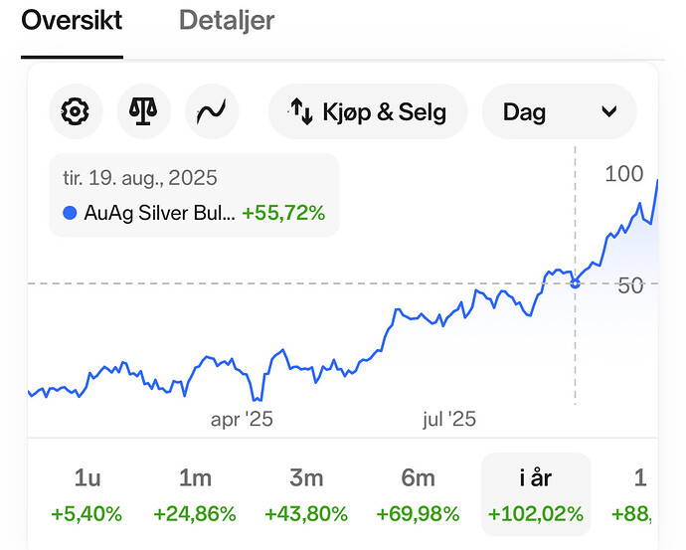The height and width of the screenshot is (550, 686).
Task: Switch to the Oversikt tab
Action: (x=72, y=20)
